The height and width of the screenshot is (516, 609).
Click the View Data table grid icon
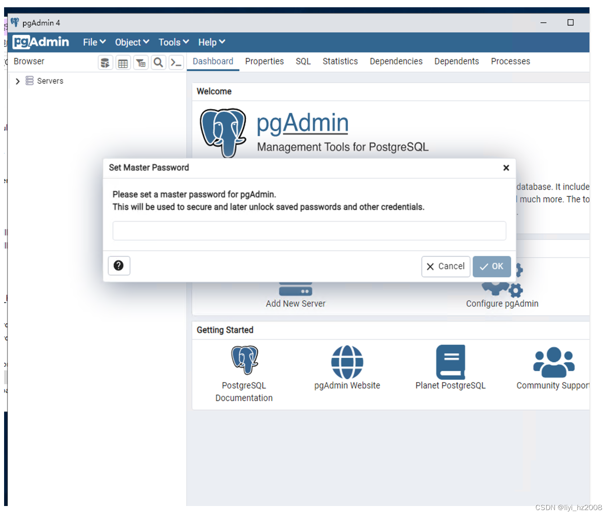(x=123, y=63)
